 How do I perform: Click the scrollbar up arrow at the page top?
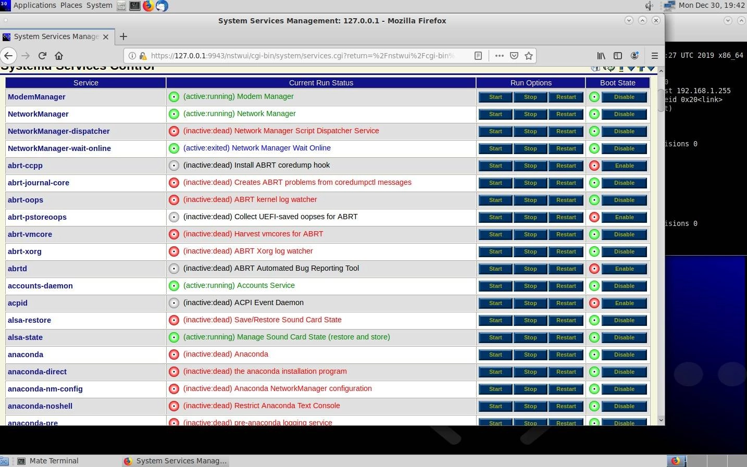coord(661,71)
